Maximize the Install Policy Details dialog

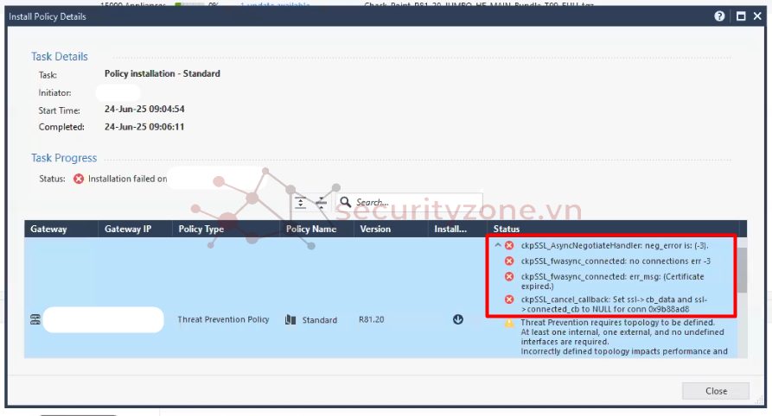pos(741,16)
